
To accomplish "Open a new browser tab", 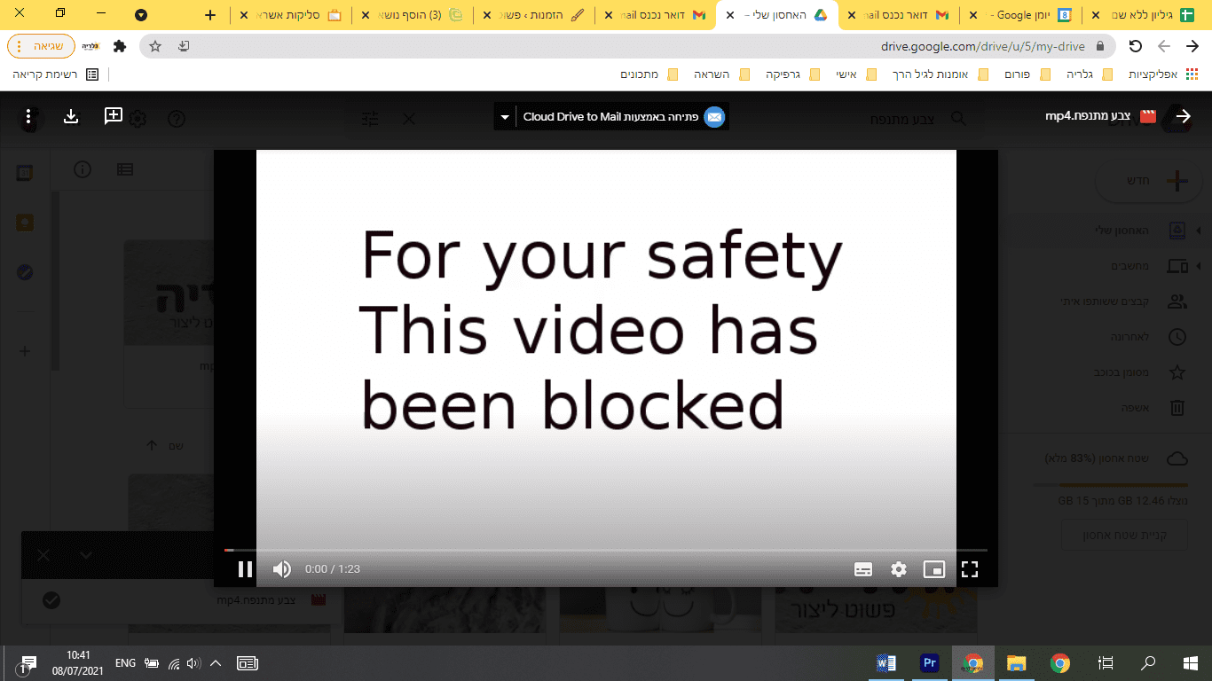I will [210, 15].
